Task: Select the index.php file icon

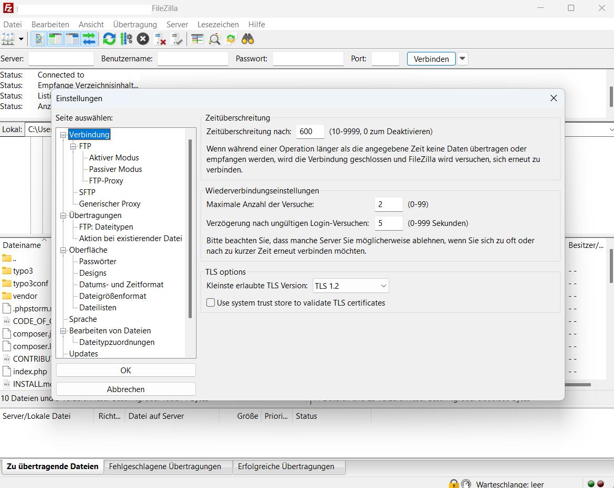Action: pos(7,371)
